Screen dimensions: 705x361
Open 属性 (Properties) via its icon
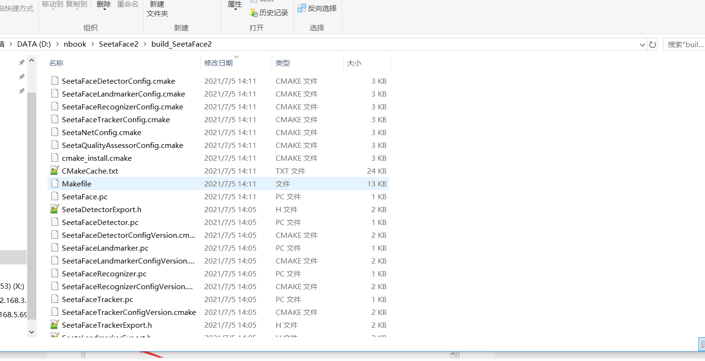point(234,5)
